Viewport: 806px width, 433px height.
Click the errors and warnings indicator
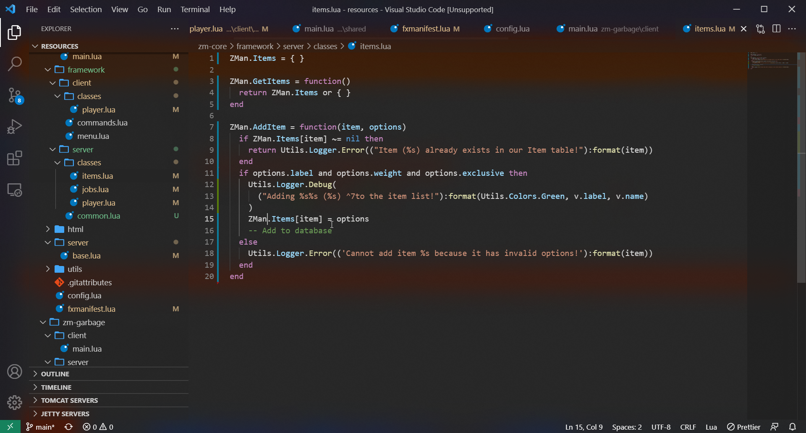98,427
